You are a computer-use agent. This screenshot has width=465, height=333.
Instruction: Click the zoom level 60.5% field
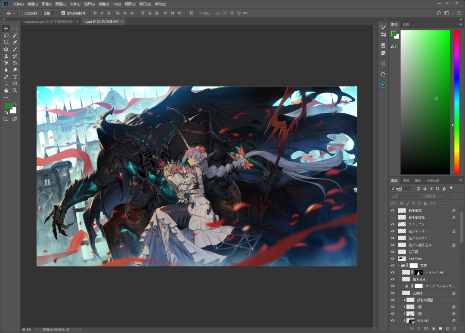27,330
